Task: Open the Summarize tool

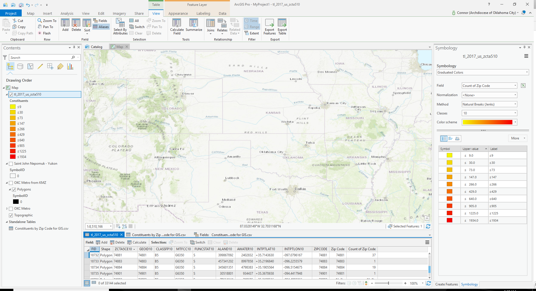Action: click(194, 25)
